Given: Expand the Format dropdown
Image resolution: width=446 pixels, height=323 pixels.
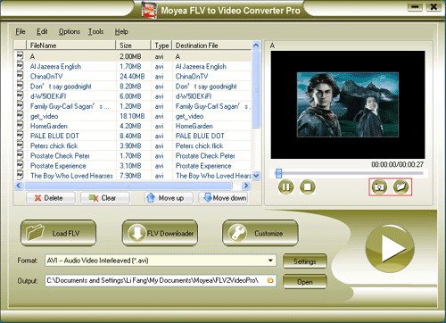Looking at the screenshot, I should click(x=270, y=261).
